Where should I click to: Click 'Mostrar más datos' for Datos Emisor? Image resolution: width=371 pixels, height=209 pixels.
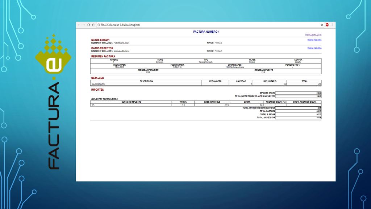314,40
